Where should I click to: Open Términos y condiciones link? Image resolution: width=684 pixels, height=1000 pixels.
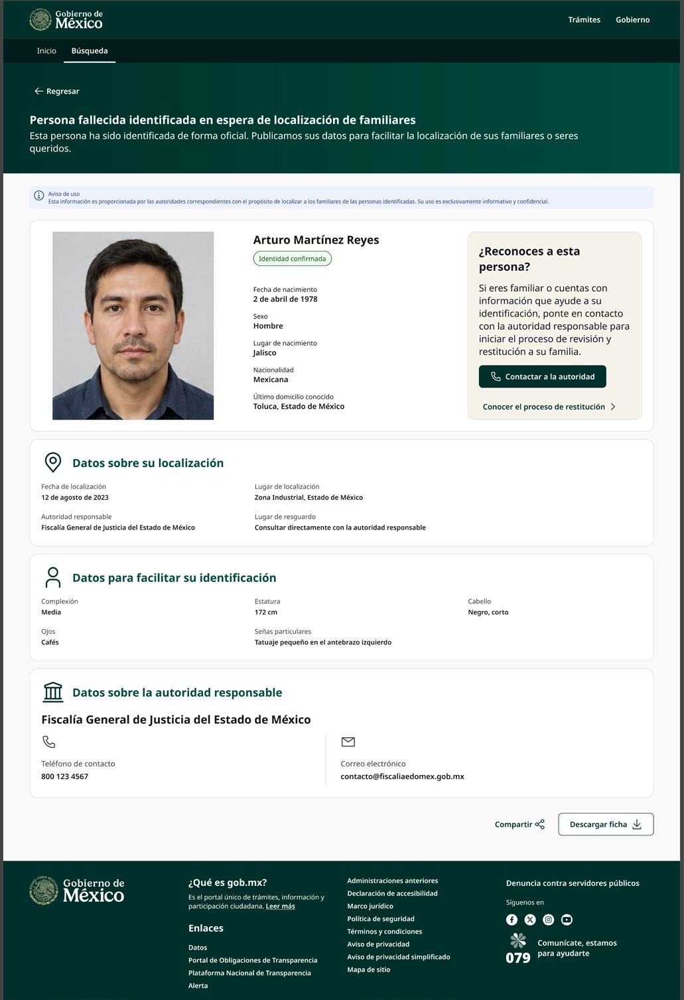point(385,931)
